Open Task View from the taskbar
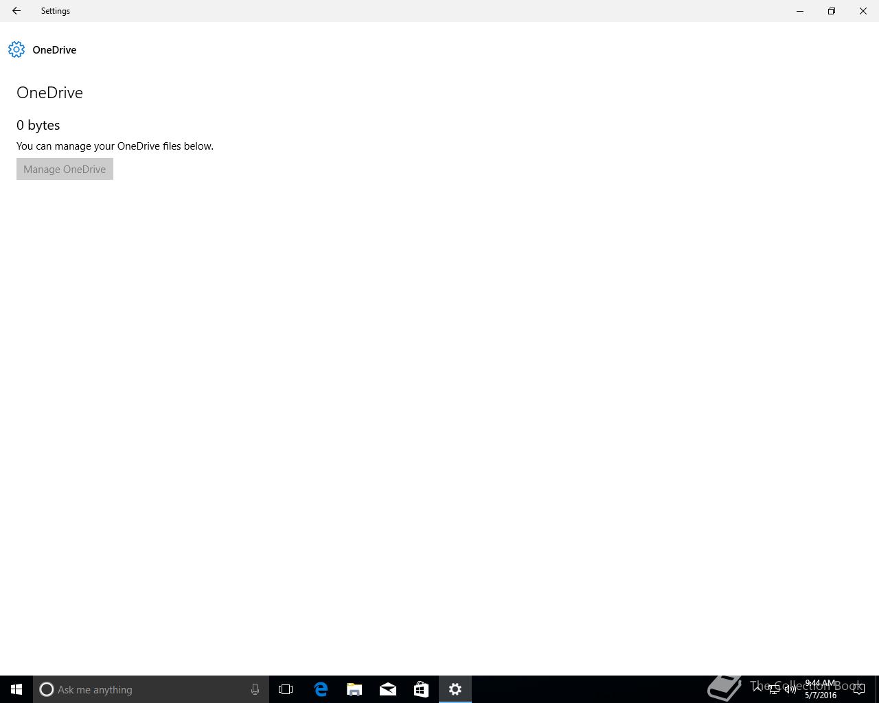879x703 pixels. 286,689
